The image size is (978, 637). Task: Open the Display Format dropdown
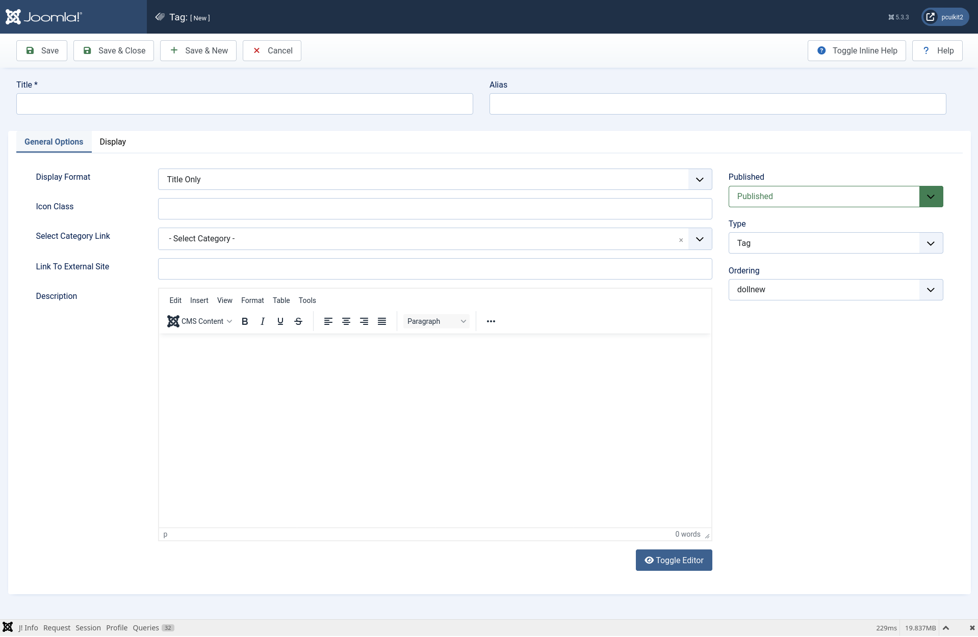(435, 179)
